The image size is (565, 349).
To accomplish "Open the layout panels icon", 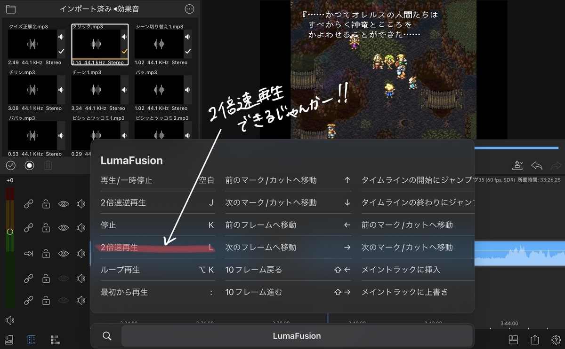I will pyautogui.click(x=513, y=340).
